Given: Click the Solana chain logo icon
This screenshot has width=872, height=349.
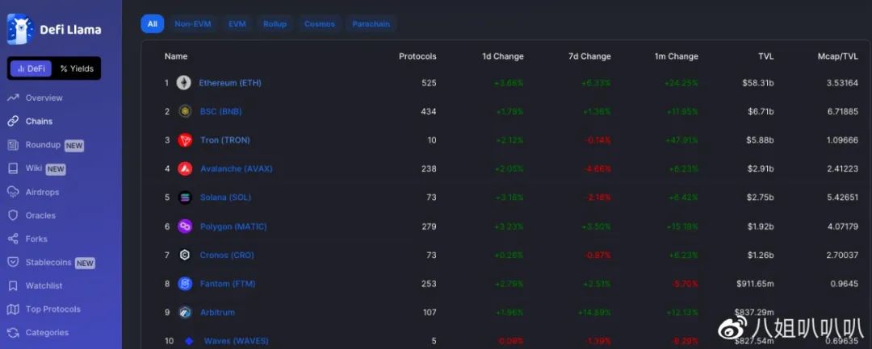Looking at the screenshot, I should 185,197.
